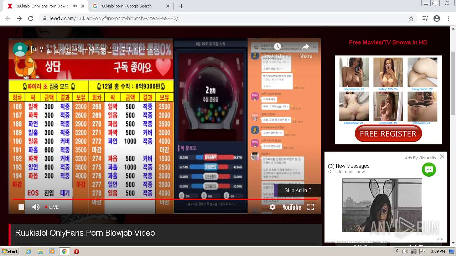Show hidden system tray icons
This screenshot has height=256, width=456.
coord(398,251)
